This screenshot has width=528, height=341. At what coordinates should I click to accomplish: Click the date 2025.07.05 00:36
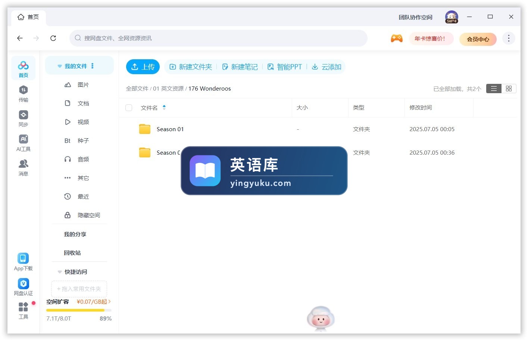pyautogui.click(x=432, y=153)
